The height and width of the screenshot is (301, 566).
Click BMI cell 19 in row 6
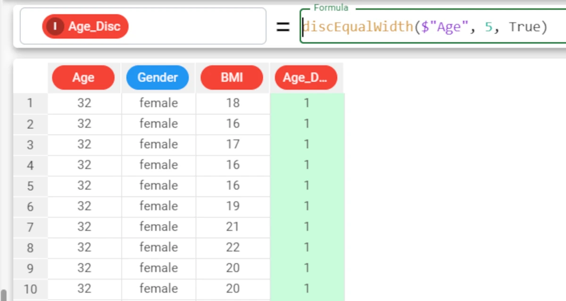[x=233, y=206]
